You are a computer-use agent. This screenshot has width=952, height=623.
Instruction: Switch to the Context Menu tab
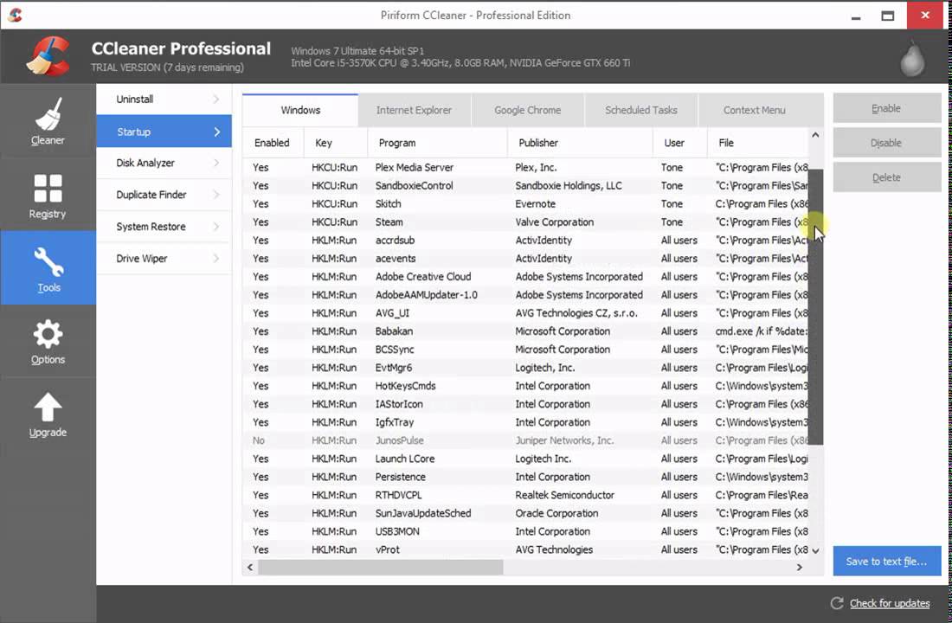coord(755,110)
